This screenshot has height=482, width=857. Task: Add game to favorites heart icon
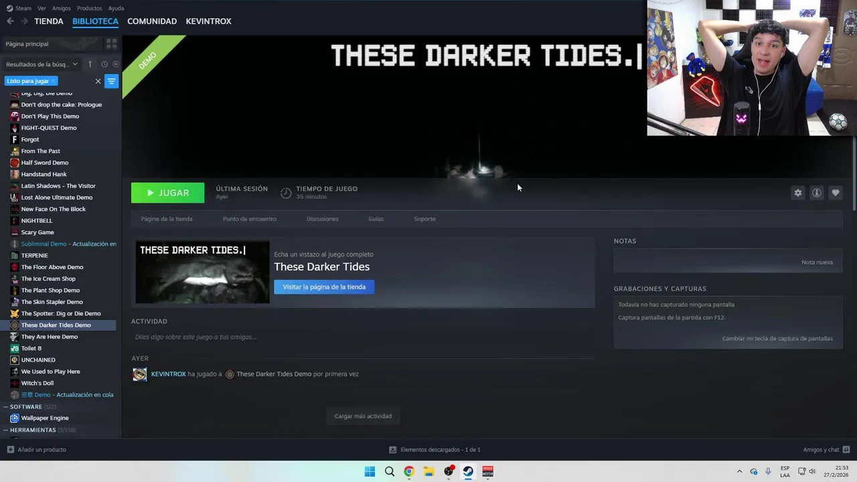pos(835,193)
